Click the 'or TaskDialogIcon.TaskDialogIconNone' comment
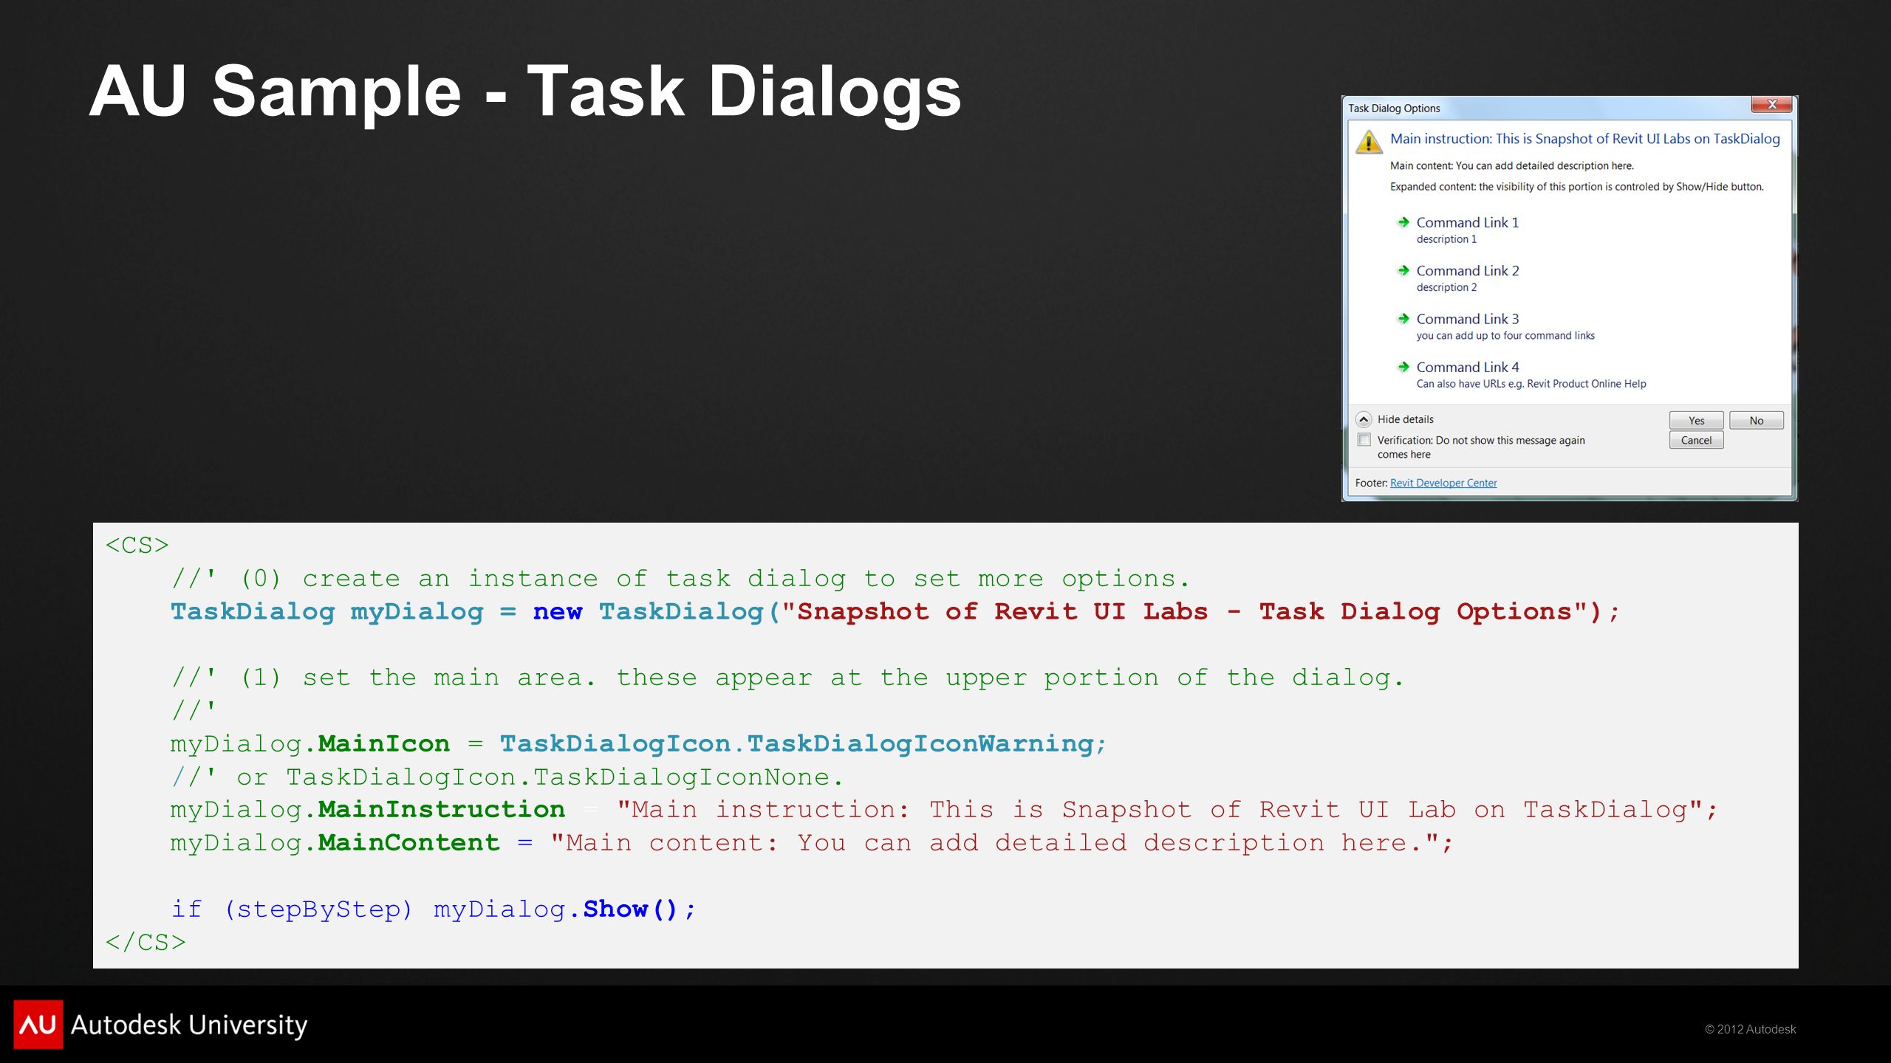Screen dimensions: 1891x1063 (x=507, y=777)
